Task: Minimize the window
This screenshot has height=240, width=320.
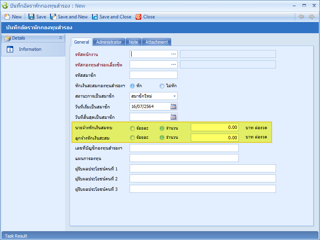Action: pyautogui.click(x=294, y=6)
